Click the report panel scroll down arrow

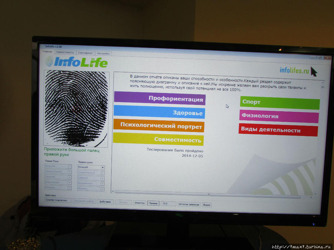[315, 194]
